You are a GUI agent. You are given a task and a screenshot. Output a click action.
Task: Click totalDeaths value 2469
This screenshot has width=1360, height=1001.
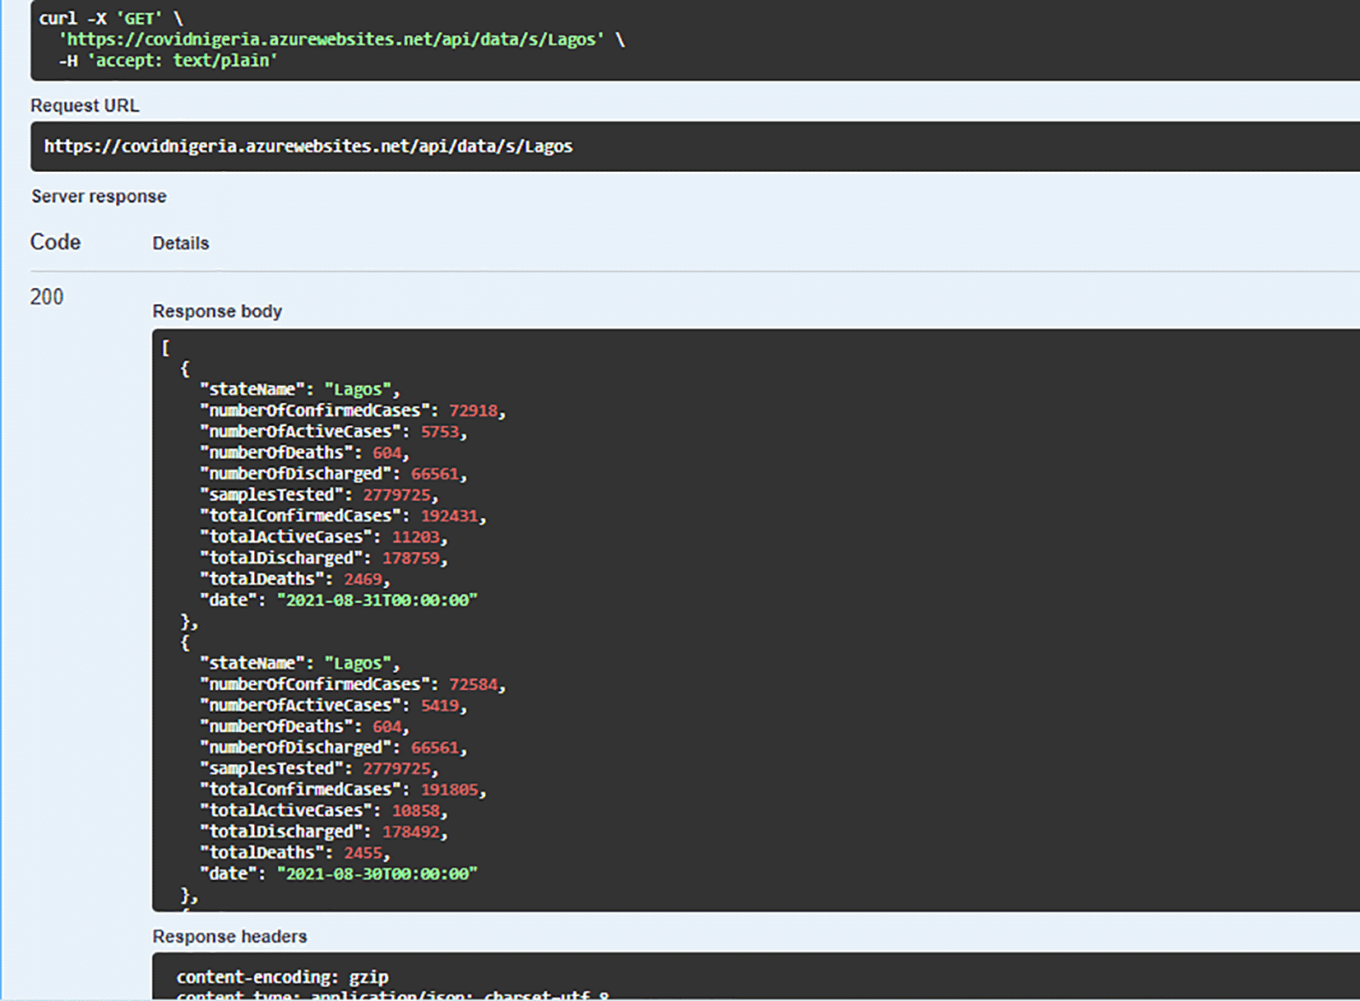[x=363, y=579]
